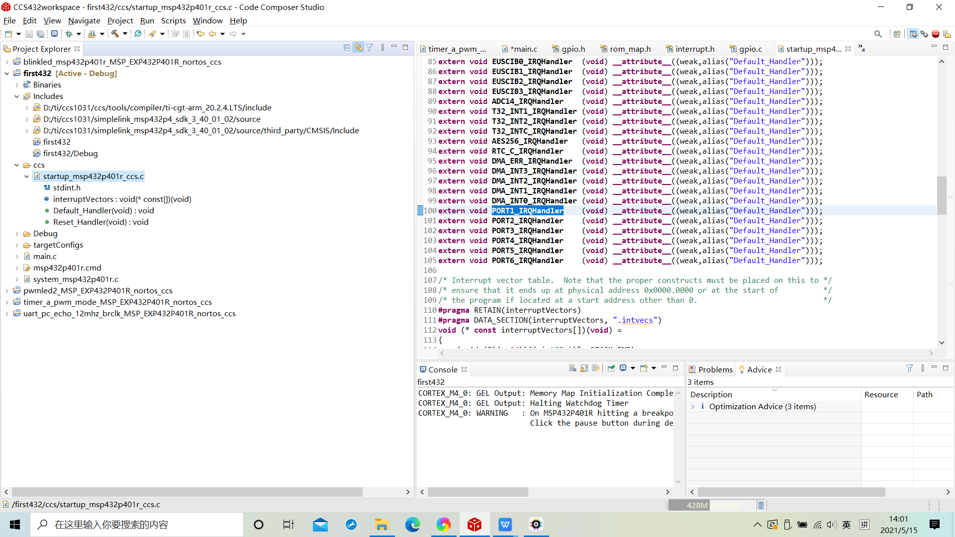
Task: Toggle Console Scroll Lock icon
Action: click(584, 368)
